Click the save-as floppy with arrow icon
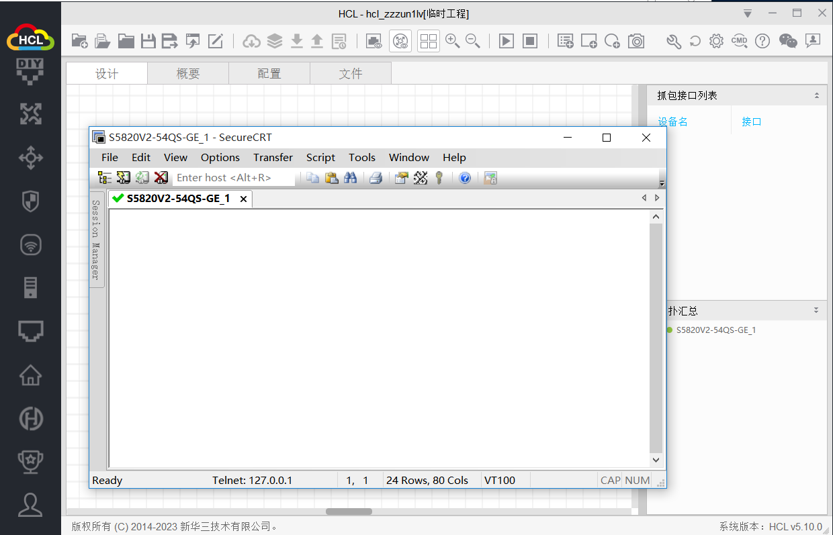The width and height of the screenshot is (833, 535). click(x=169, y=41)
